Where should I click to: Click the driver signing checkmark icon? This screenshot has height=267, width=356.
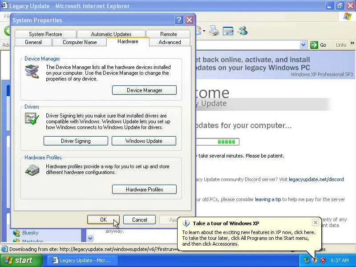(32, 118)
